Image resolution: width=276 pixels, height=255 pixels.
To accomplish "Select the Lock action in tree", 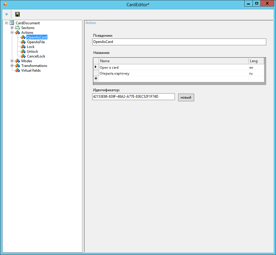I will [31, 47].
